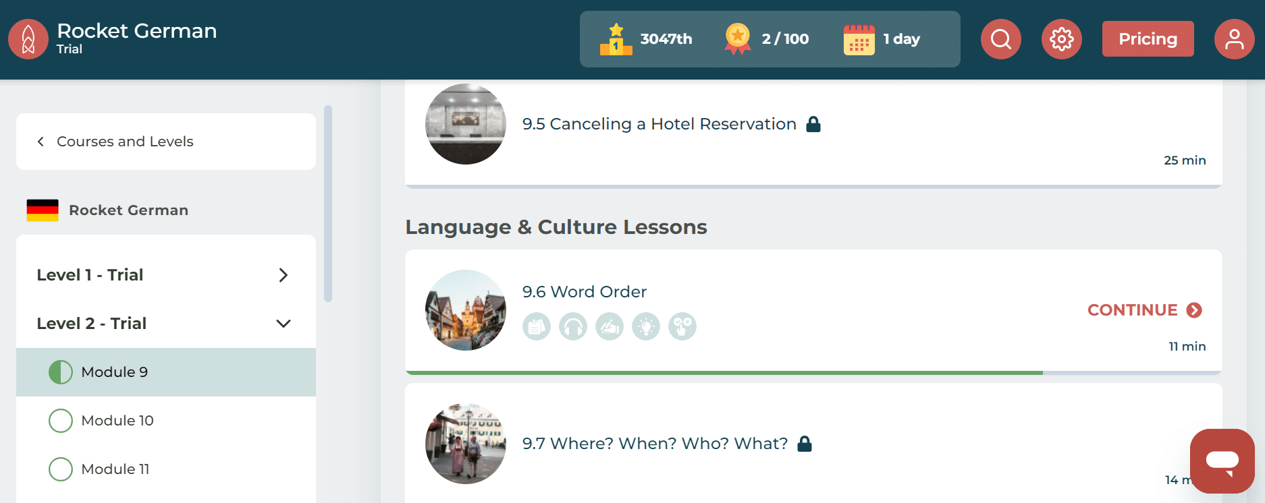Open the 9.7 Where? When? Who? What? thumbnail
Screen dimensions: 1265x503
click(x=466, y=444)
